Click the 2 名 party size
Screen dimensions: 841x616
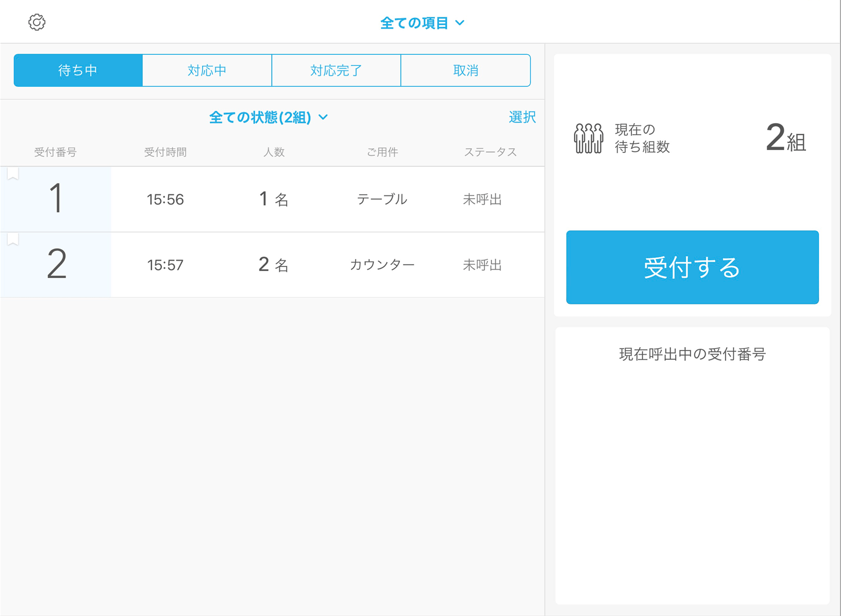(x=273, y=264)
